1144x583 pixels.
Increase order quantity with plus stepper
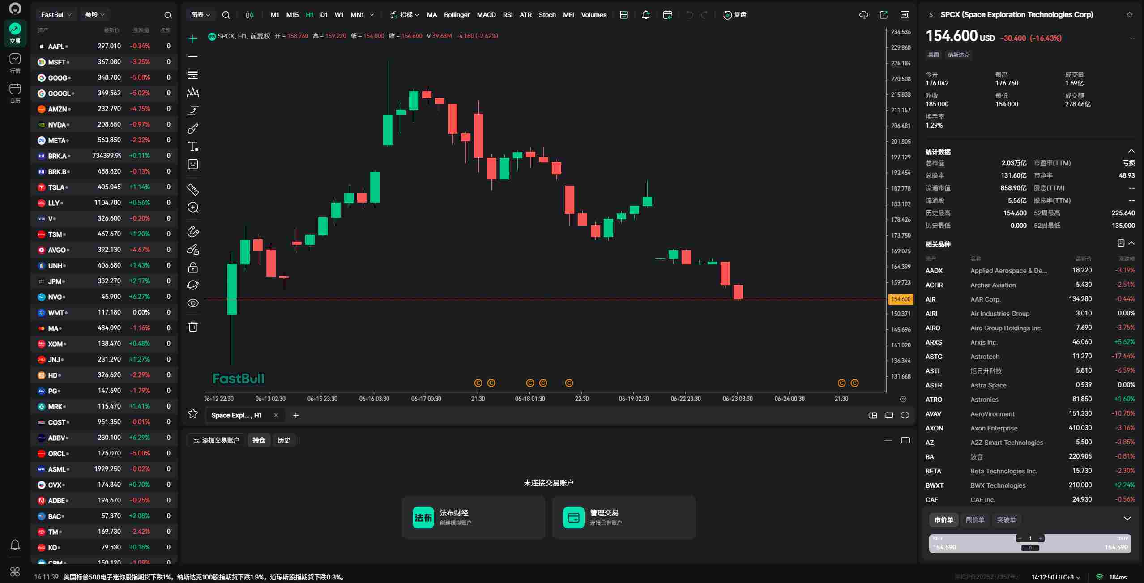click(1041, 538)
